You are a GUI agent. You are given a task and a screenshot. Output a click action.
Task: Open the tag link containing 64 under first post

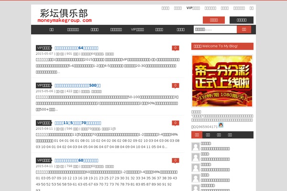point(92,54)
